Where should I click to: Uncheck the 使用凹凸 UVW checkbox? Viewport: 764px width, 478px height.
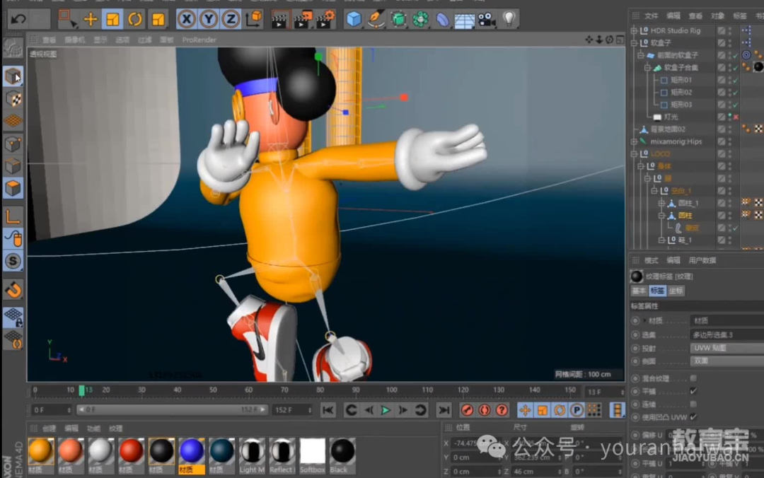(x=693, y=417)
